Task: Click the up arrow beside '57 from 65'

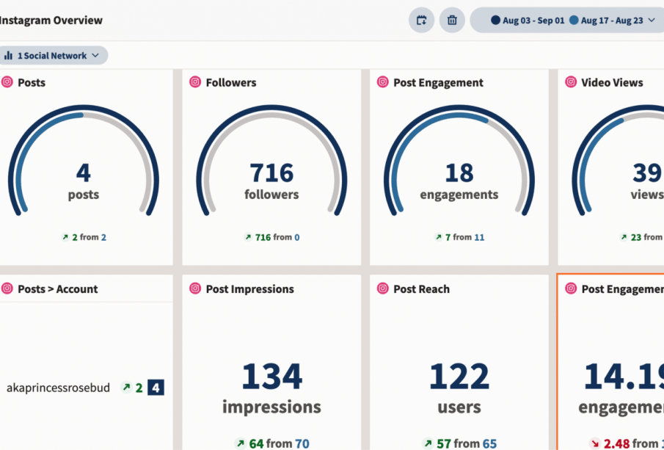Action: [x=428, y=443]
